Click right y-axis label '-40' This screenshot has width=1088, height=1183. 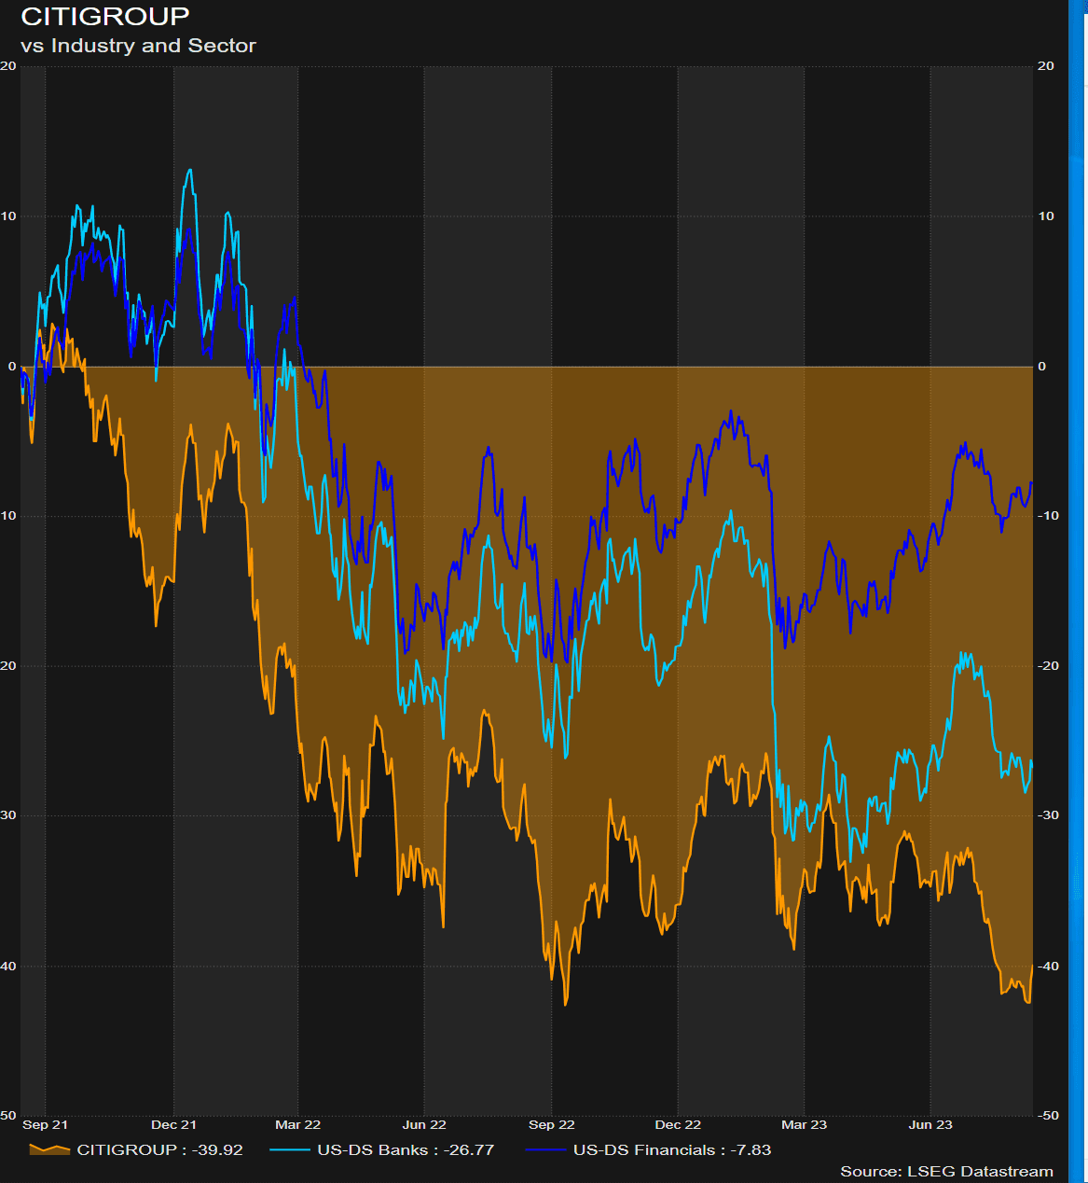1048,966
